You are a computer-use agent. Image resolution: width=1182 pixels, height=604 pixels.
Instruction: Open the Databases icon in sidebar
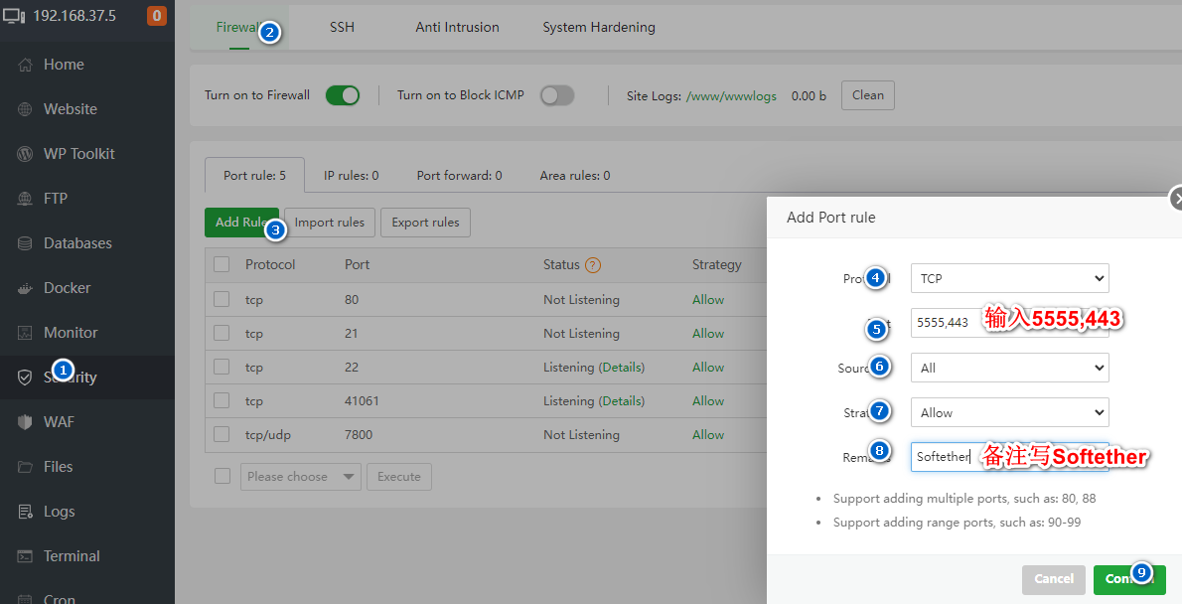click(x=26, y=243)
